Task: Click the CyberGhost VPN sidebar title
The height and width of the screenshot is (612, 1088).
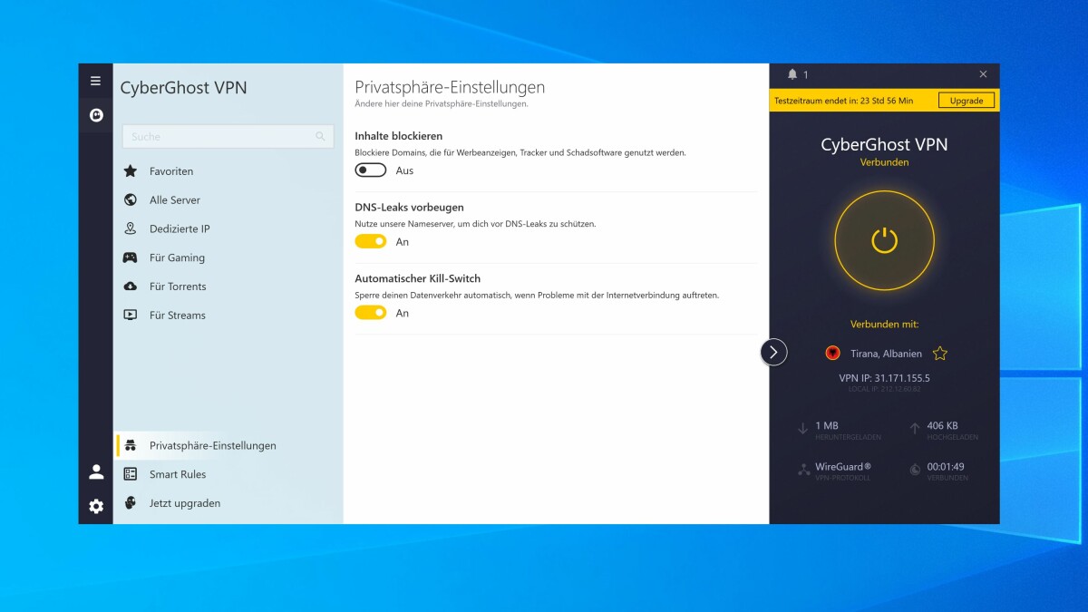Action: (x=183, y=88)
